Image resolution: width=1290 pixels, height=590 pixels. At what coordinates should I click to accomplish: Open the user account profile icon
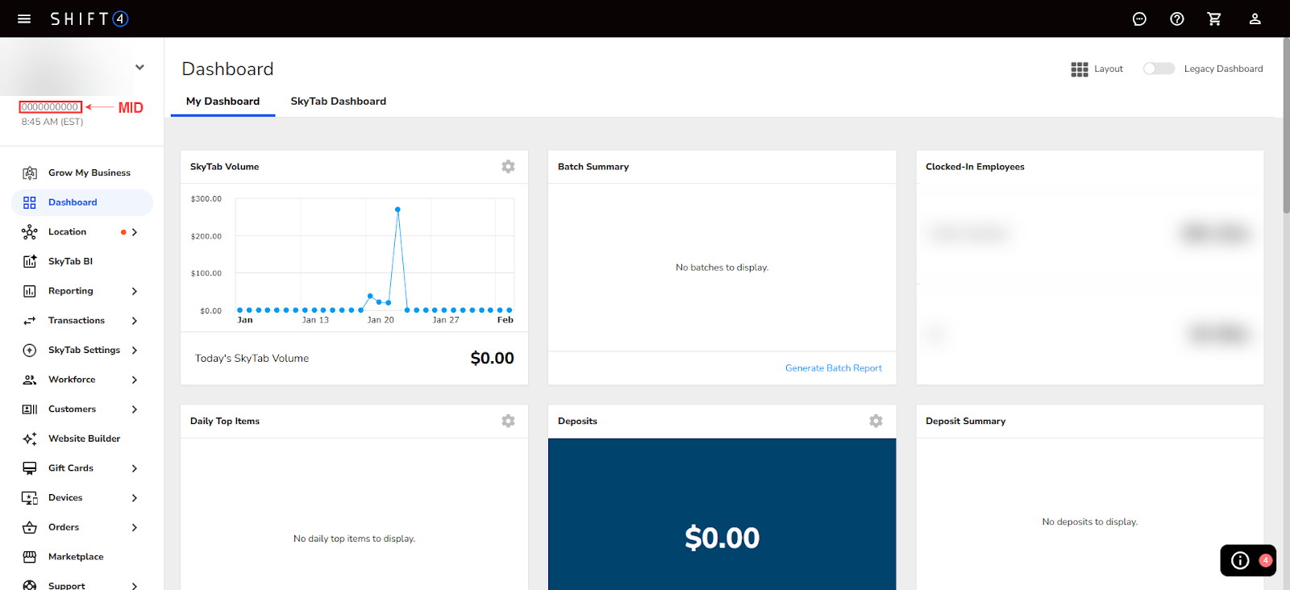tap(1255, 19)
